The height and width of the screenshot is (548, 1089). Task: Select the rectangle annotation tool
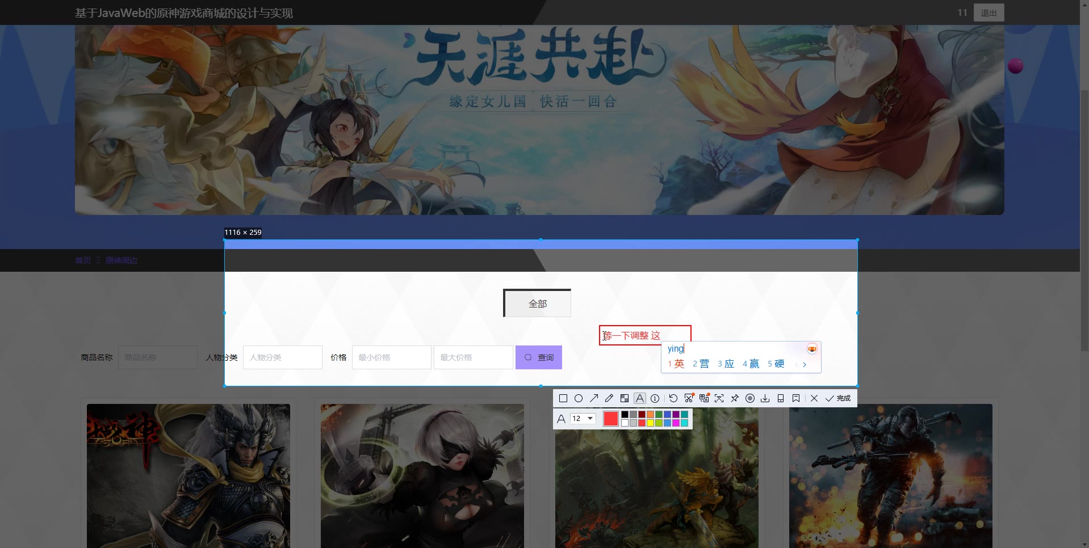tap(563, 398)
